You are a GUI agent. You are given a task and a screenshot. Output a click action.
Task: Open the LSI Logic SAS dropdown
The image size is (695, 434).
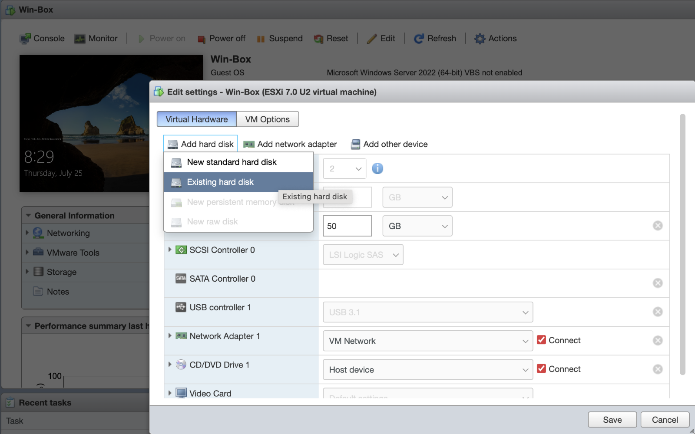tap(363, 254)
